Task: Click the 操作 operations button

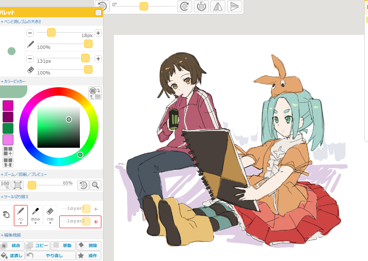Action: pyautogui.click(x=89, y=256)
